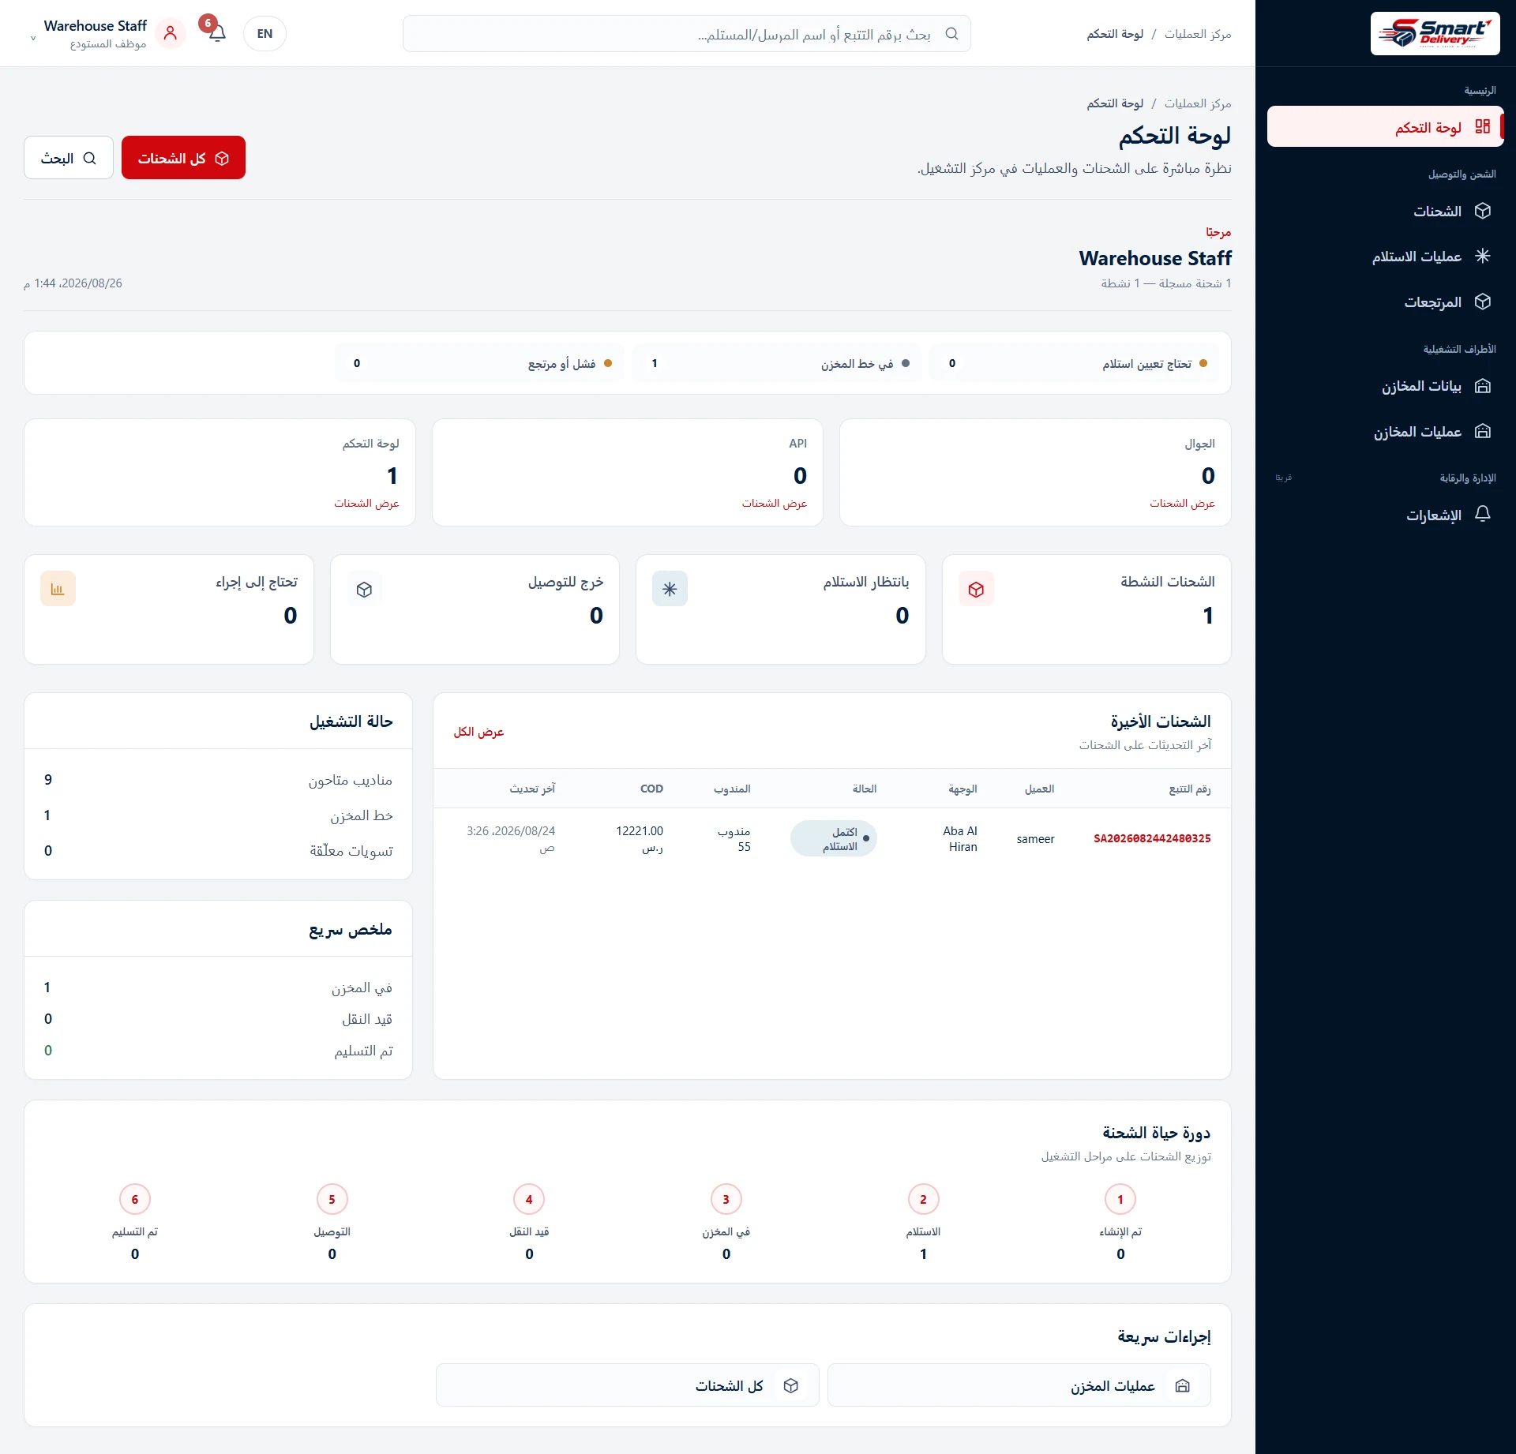Viewport: 1516px width, 1454px height.
Task: Open لوحة التحكم in the sidebar
Action: (x=1385, y=127)
